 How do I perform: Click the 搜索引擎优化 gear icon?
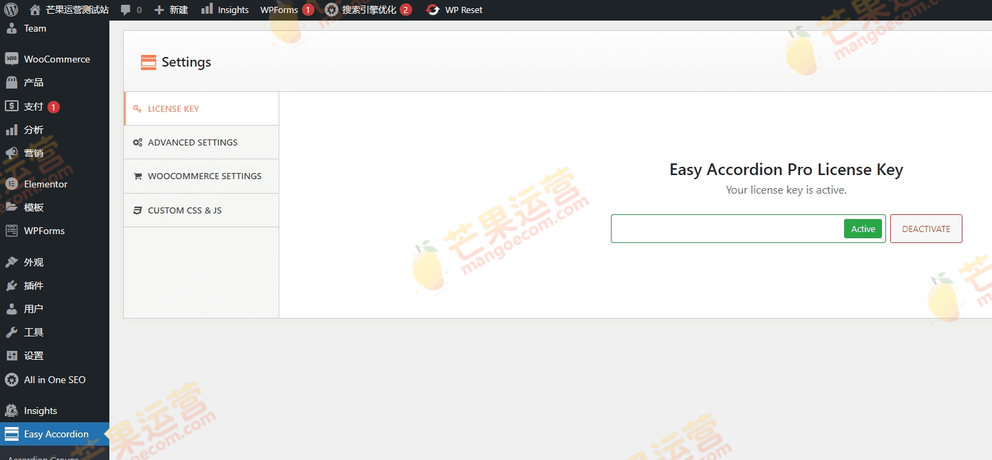332,10
